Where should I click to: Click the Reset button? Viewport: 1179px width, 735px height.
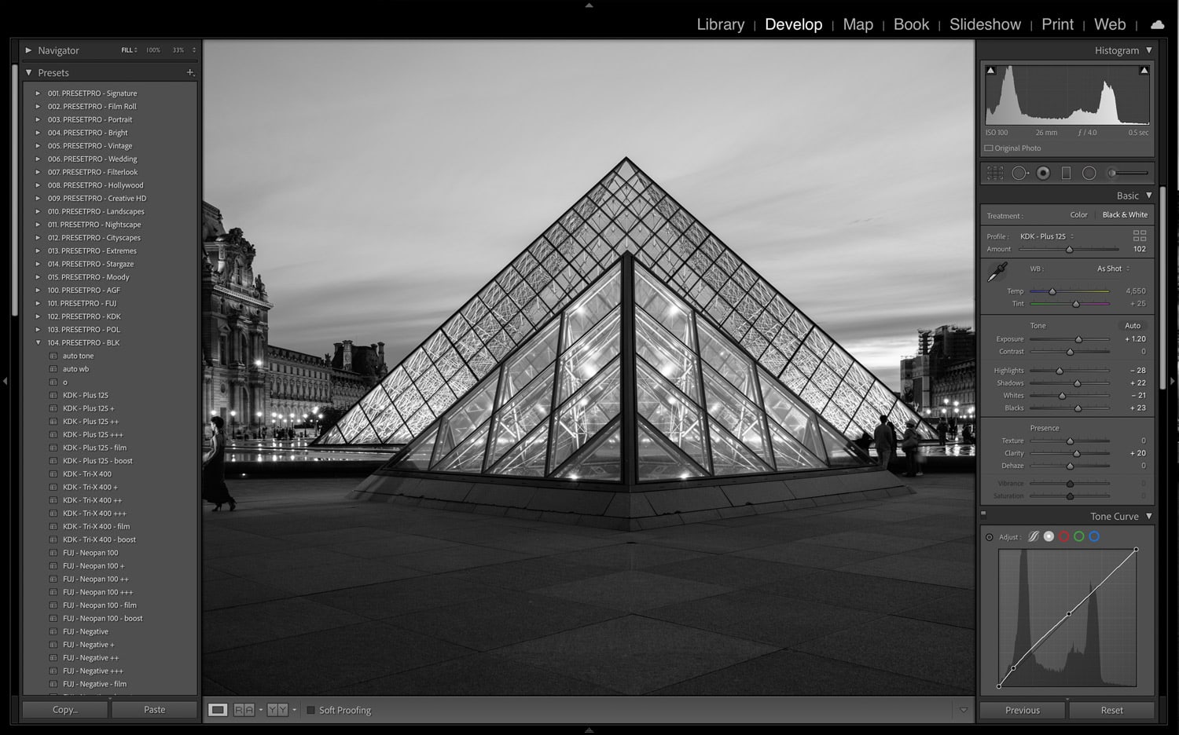(1111, 711)
